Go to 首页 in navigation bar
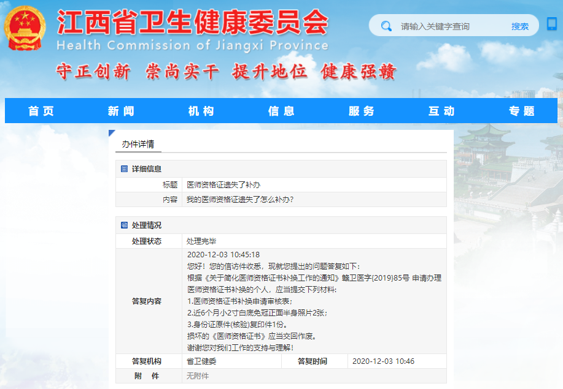 pos(42,111)
